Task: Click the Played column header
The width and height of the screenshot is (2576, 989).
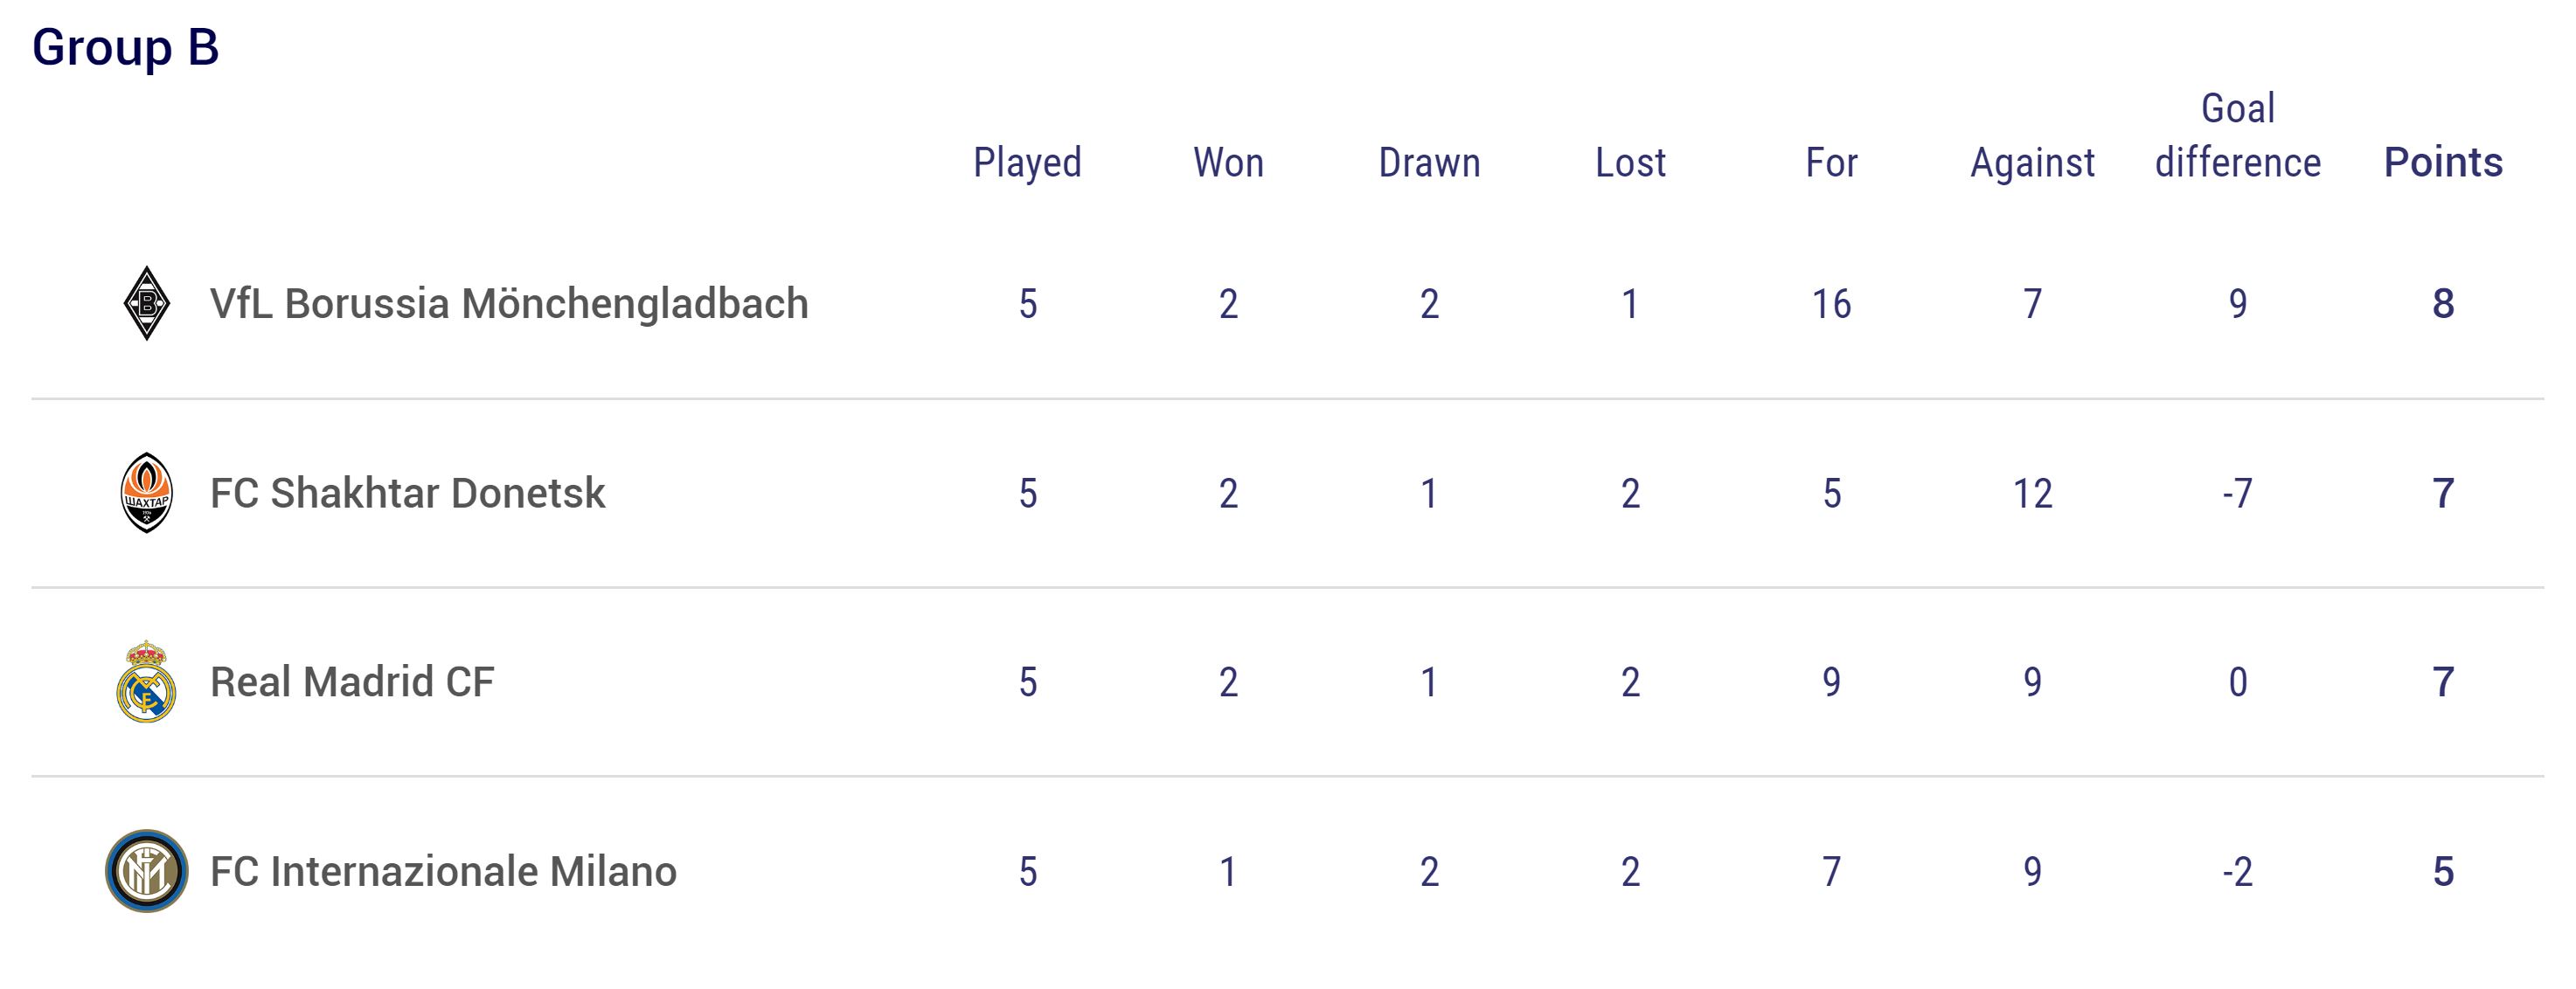Action: point(1027,162)
